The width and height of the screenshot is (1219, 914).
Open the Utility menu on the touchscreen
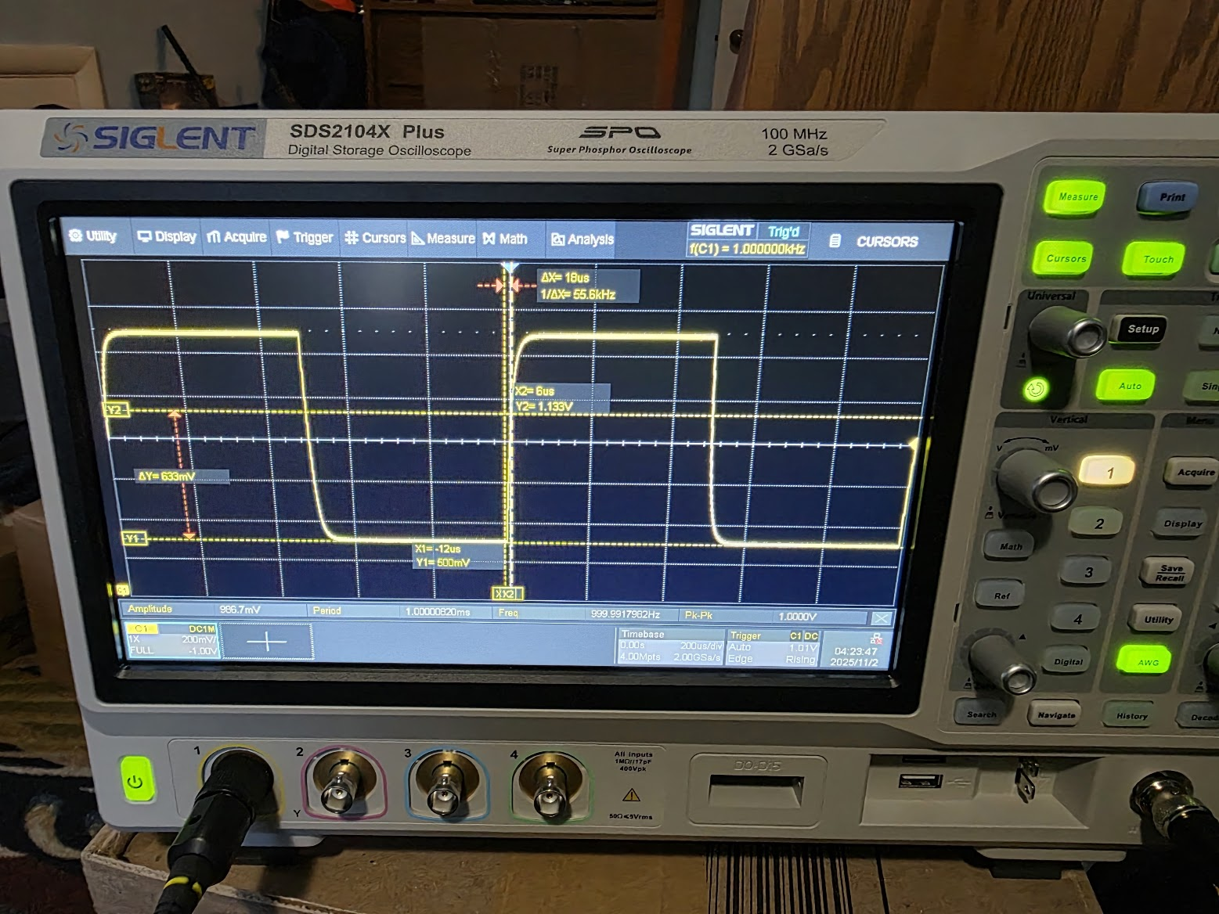(x=92, y=236)
